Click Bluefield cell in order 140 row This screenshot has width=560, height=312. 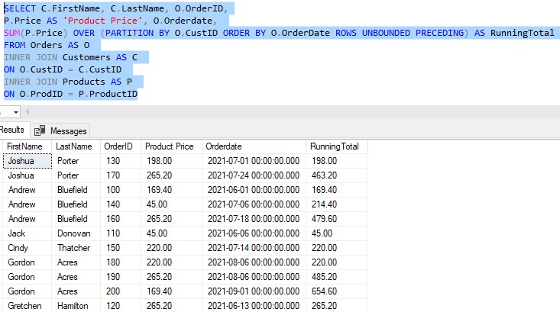(76, 204)
